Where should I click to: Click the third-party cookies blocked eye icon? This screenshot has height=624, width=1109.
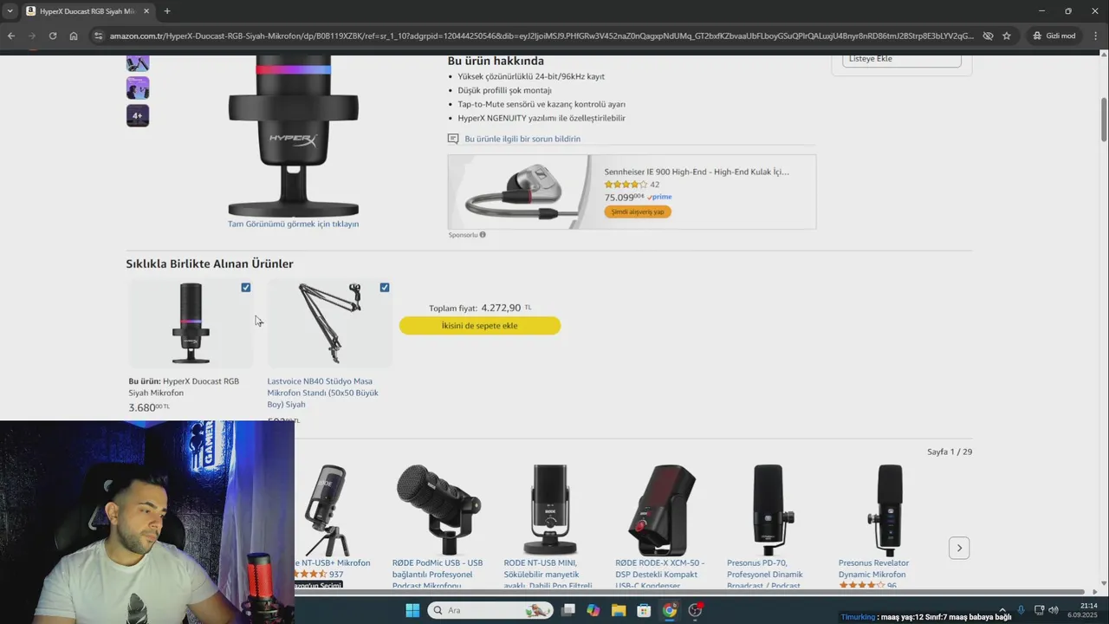987,36
